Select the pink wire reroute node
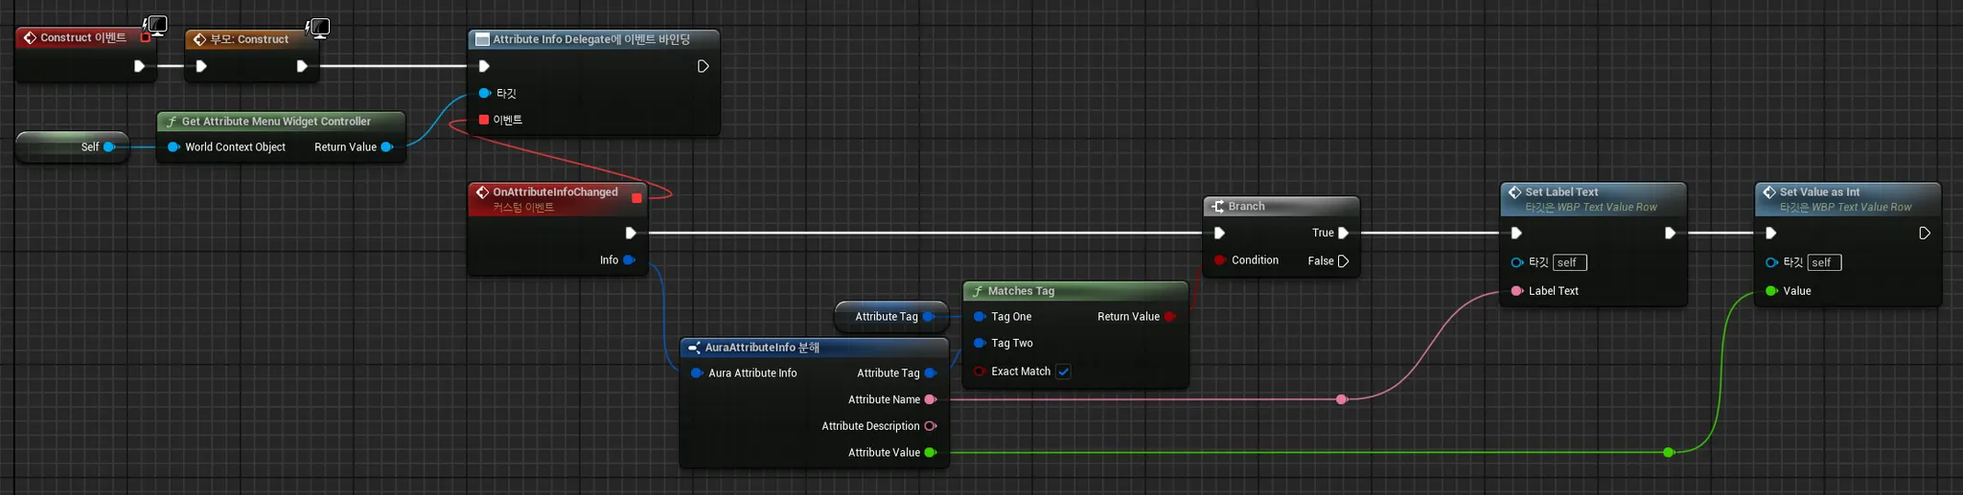 tap(1342, 399)
